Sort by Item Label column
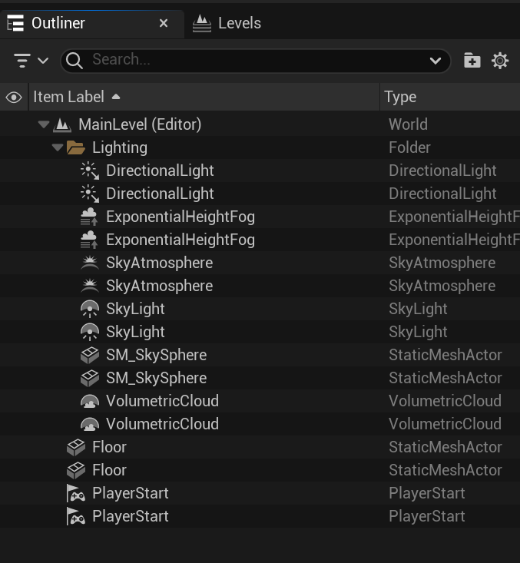 click(x=204, y=97)
